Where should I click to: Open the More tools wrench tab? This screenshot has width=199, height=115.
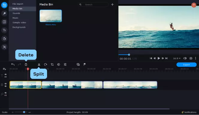[x=4, y=47]
